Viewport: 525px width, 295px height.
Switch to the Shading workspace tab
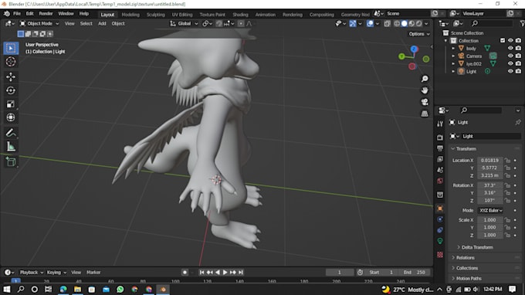240,15
